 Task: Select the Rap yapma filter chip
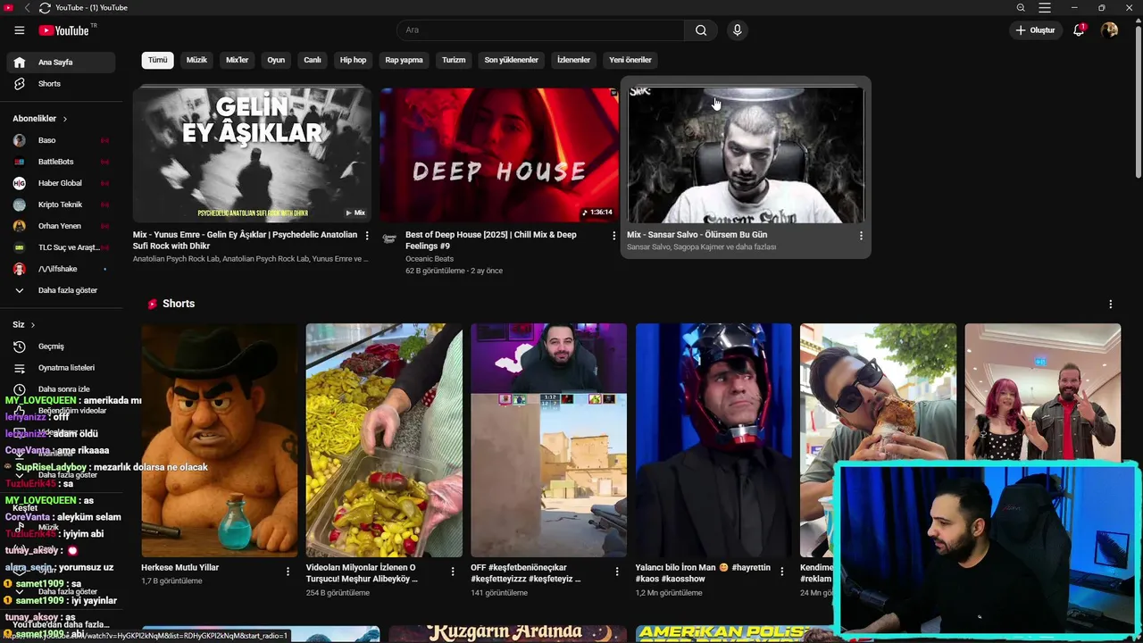click(x=404, y=60)
